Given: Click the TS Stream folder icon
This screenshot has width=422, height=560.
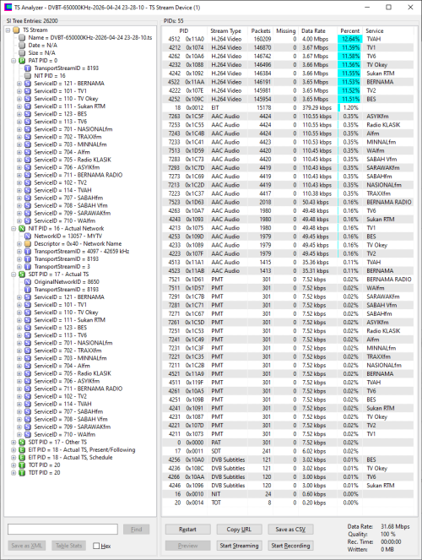Looking at the screenshot, I should [16, 30].
